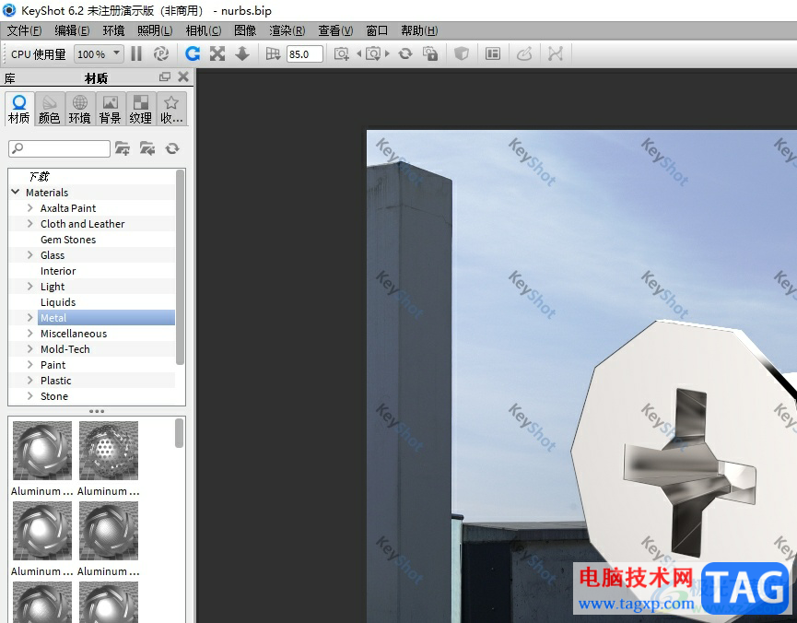The image size is (797, 623).
Task: Click the field of view 85.0 box
Action: pos(304,53)
